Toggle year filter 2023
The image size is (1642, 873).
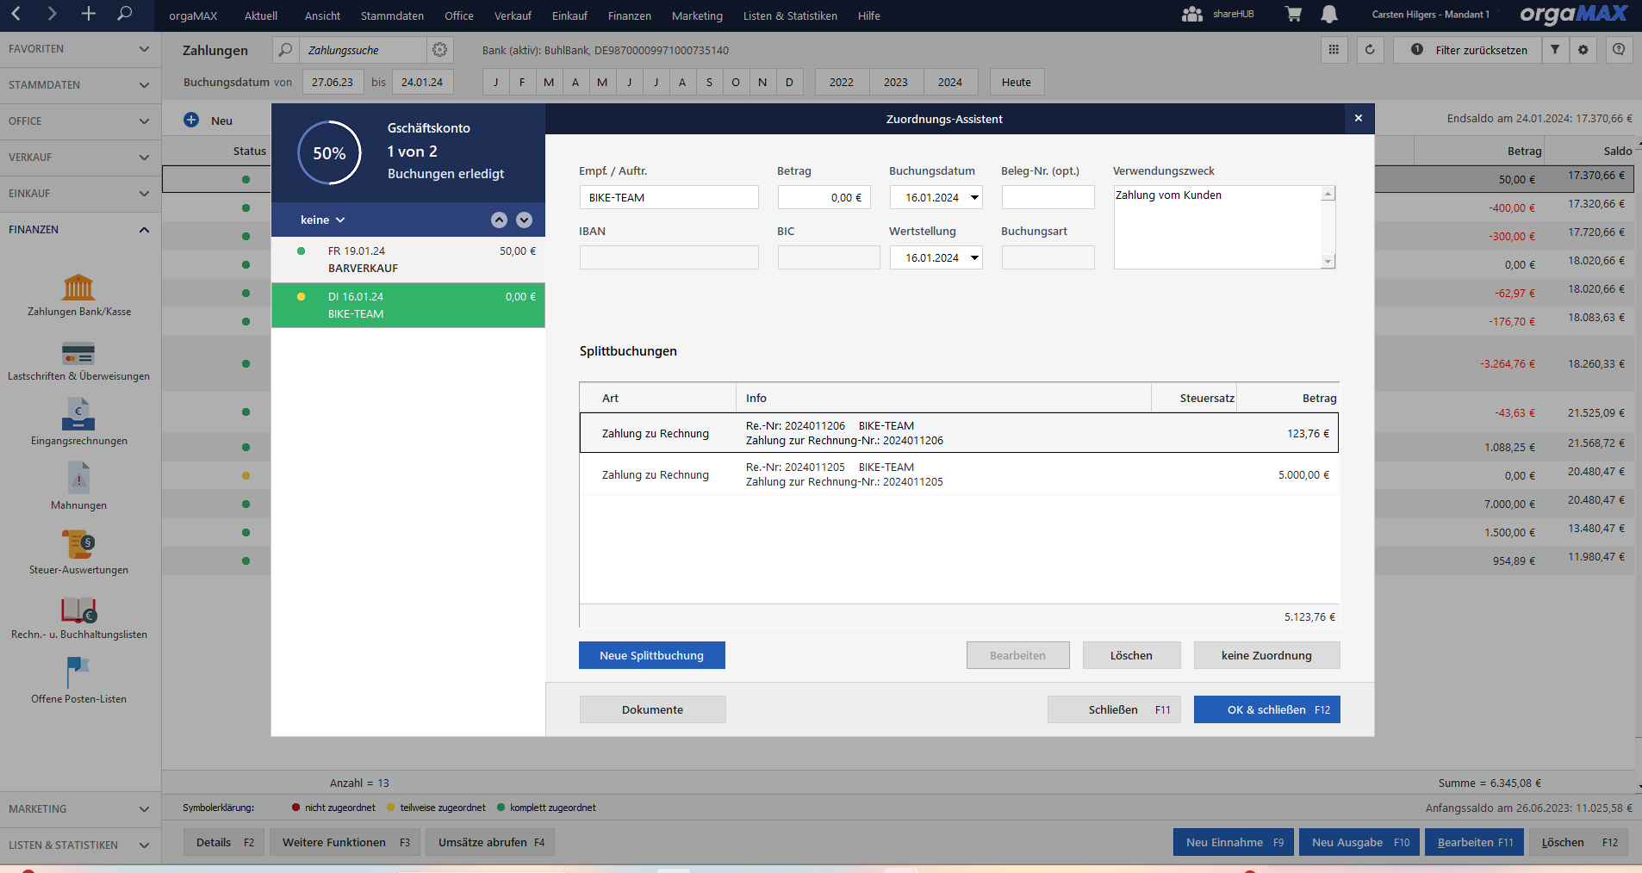896,83
